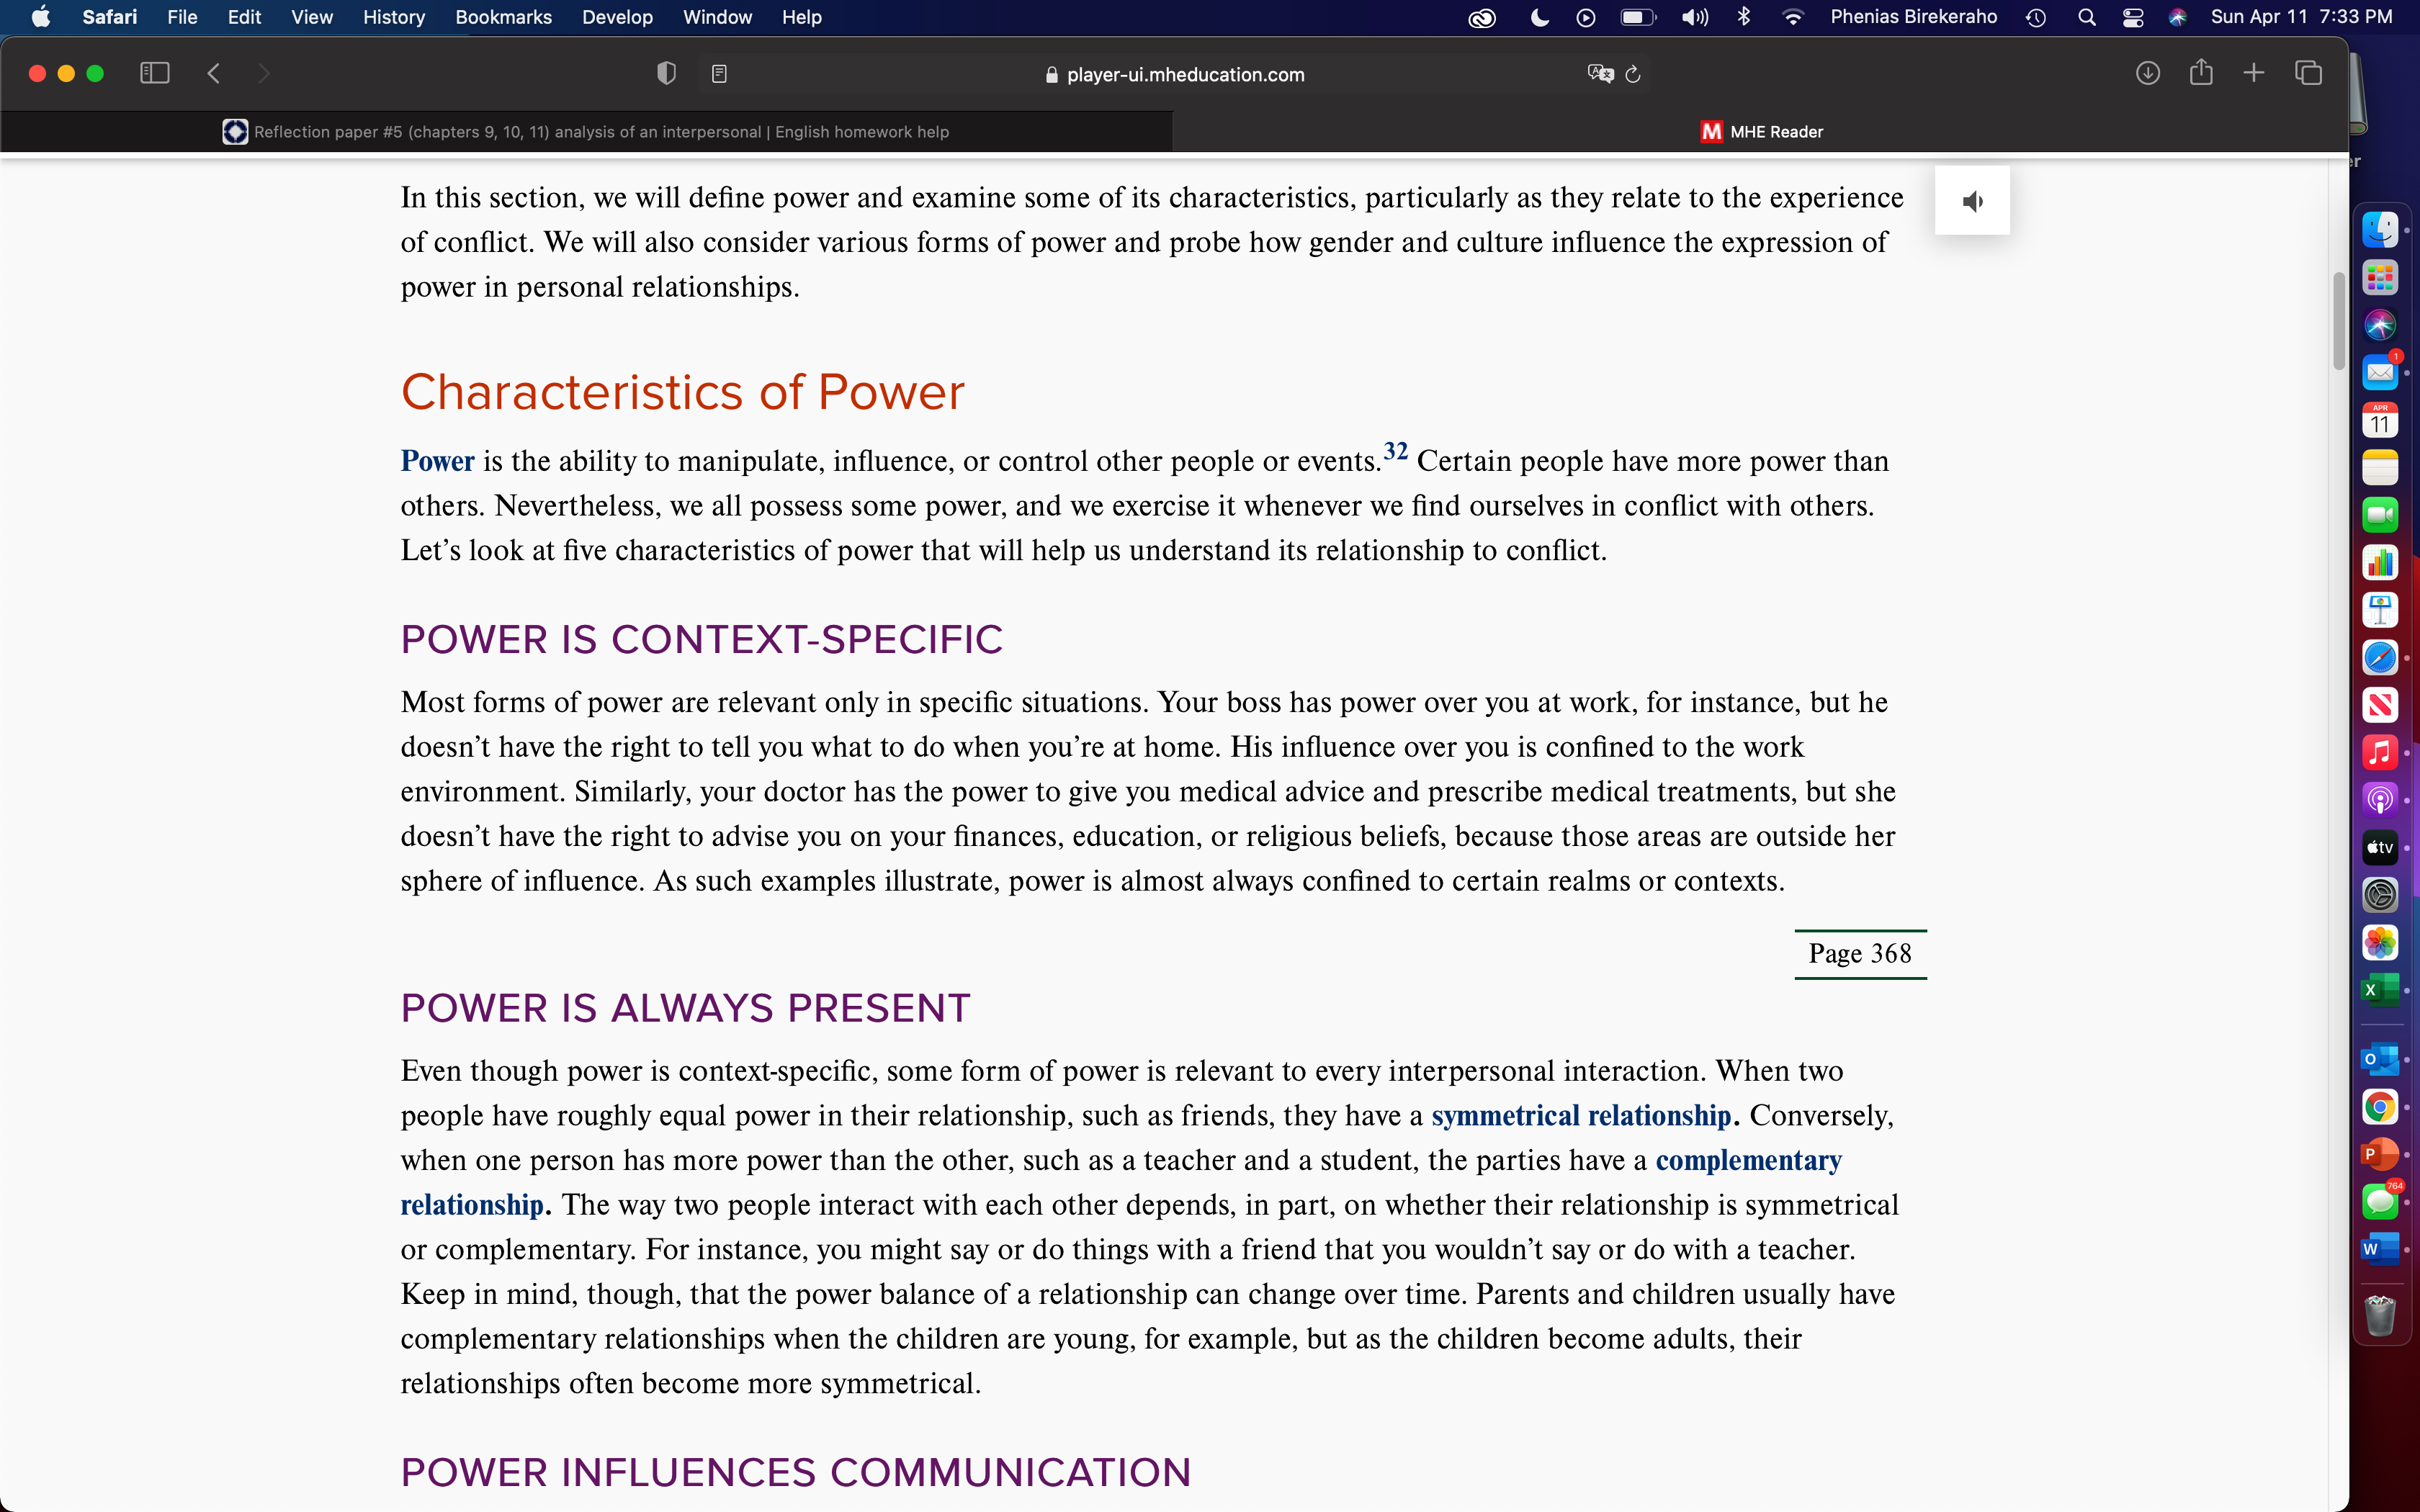Click the 'Page 368' marker
Viewport: 2420px width, 1512px height.
1860,954
